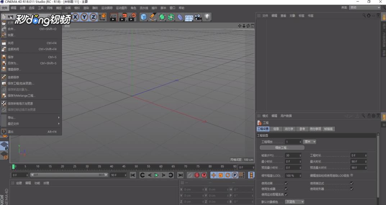Switch to the 动力学 tab
Screen dimensions: 386x205
pyautogui.click(x=289, y=129)
